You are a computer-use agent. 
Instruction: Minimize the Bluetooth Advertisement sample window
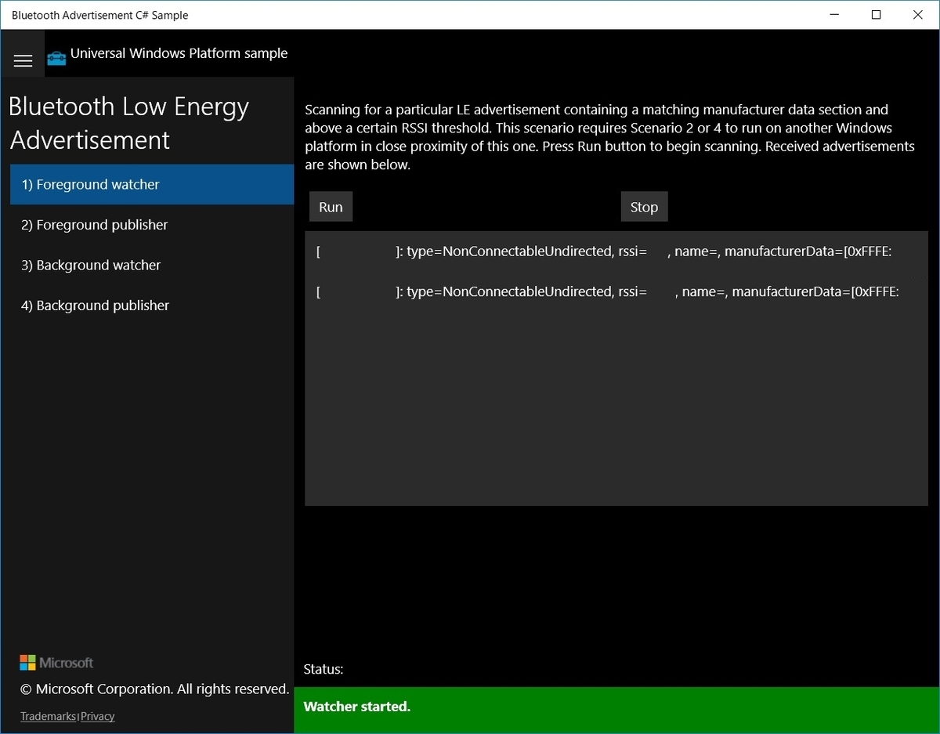tap(834, 15)
